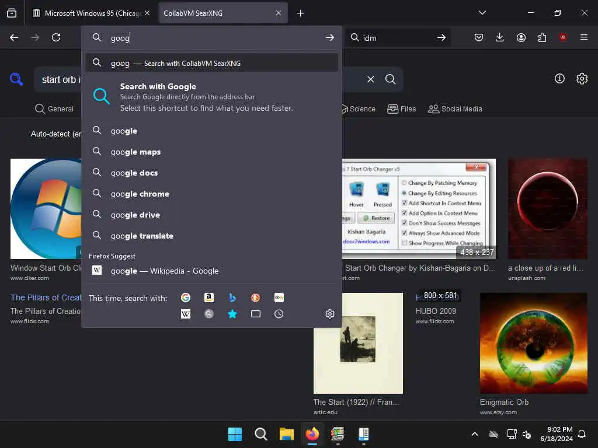Pick the 'google docs' suggestion
This screenshot has height=448, width=598.
pos(212,173)
